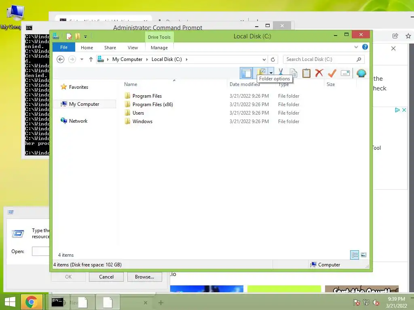The height and width of the screenshot is (310, 414).
Task: Switch to the Home ribbon tab
Action: coord(87,48)
